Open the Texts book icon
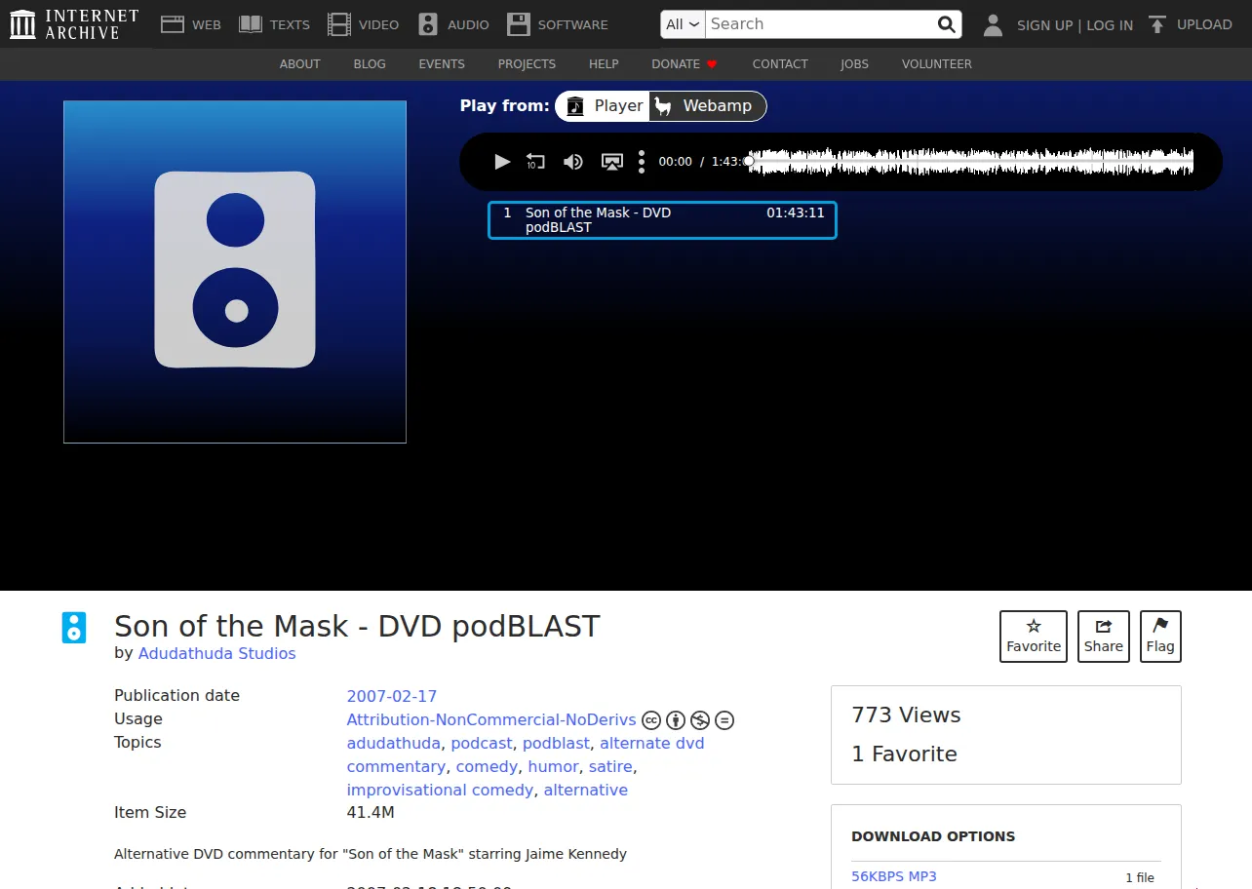Viewport: 1252px width, 889px height. coord(251,24)
